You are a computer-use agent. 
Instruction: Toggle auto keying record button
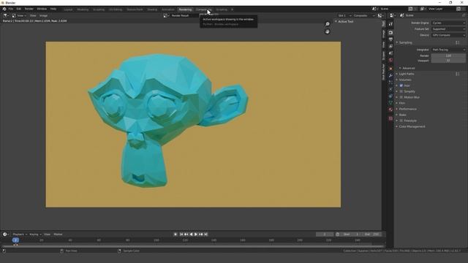[175, 235]
